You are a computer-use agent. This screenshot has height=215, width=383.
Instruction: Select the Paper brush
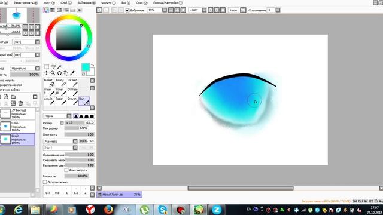(x=61, y=101)
